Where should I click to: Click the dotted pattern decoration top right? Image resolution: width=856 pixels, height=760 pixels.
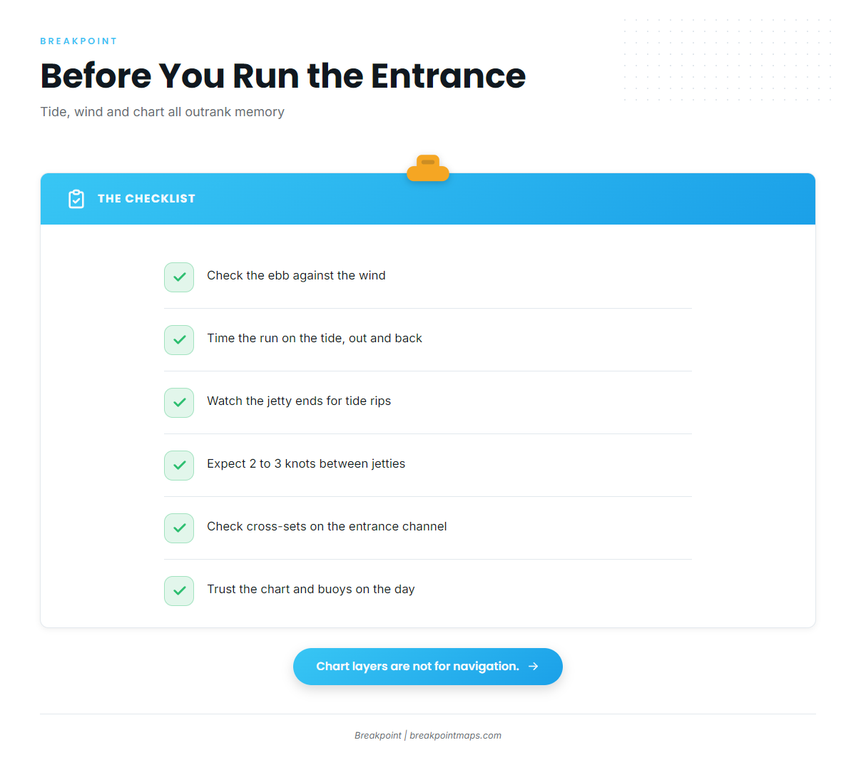click(728, 60)
